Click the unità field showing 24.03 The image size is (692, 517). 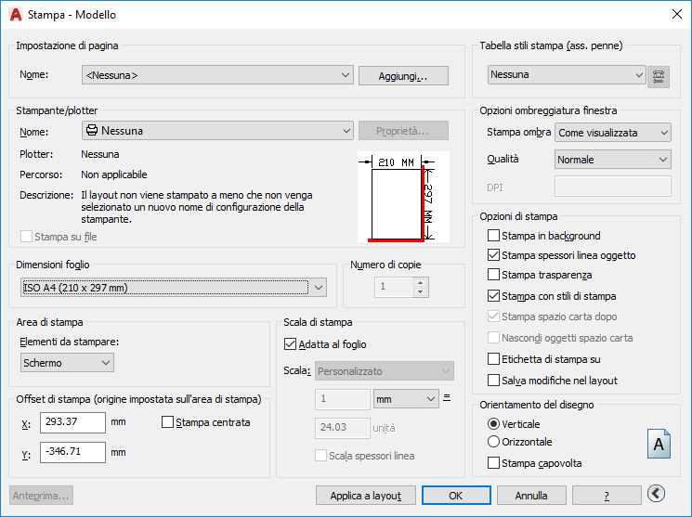point(343,428)
